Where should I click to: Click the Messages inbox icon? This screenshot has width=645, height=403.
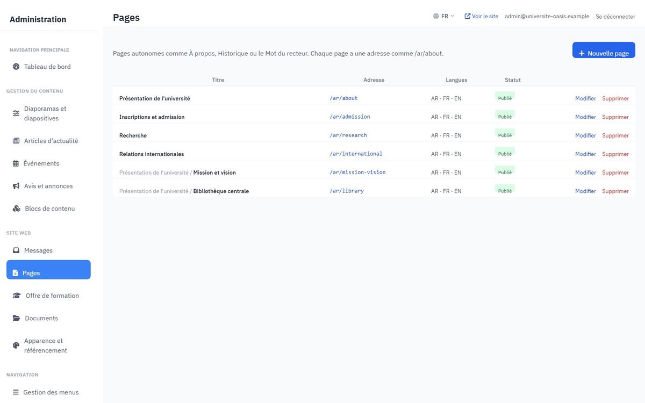click(16, 250)
